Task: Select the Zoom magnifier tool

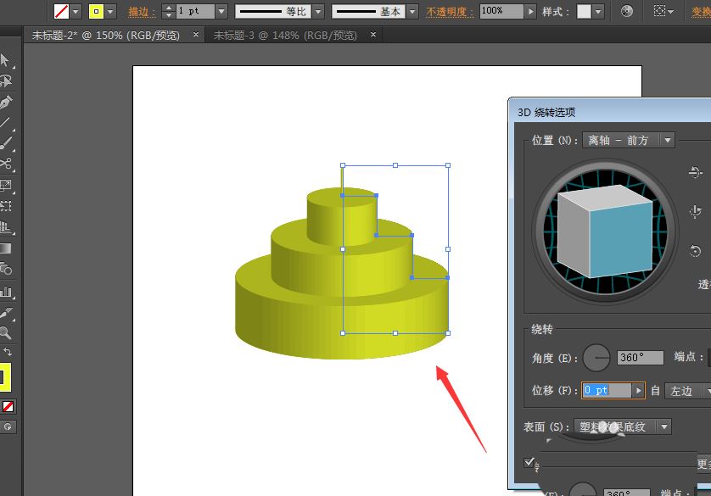Action: coord(5,333)
